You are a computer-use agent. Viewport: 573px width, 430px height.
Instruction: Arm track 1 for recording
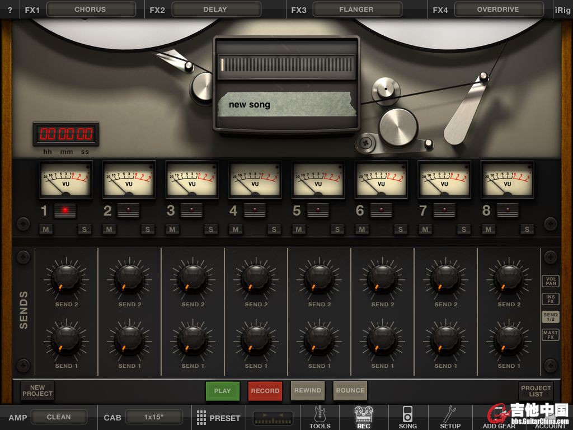pyautogui.click(x=65, y=211)
